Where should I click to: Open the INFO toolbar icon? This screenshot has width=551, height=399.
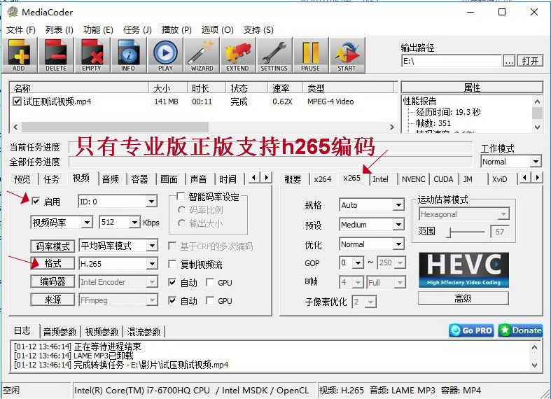click(128, 55)
